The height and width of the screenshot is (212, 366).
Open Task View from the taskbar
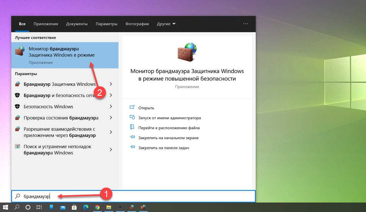[x=39, y=207]
